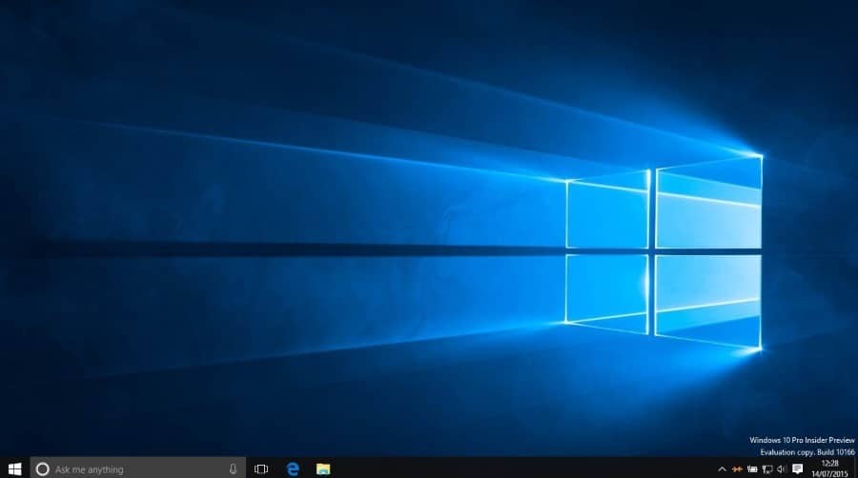Launch Microsoft Edge from the taskbar
Viewport: 858px width, 478px height.
tap(293, 468)
